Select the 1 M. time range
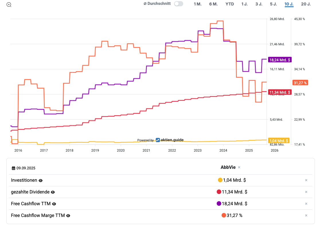This screenshot has height=227, width=316. point(198,4)
